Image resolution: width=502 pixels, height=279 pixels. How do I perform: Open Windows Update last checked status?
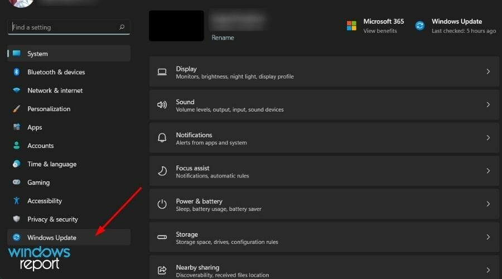(x=464, y=31)
